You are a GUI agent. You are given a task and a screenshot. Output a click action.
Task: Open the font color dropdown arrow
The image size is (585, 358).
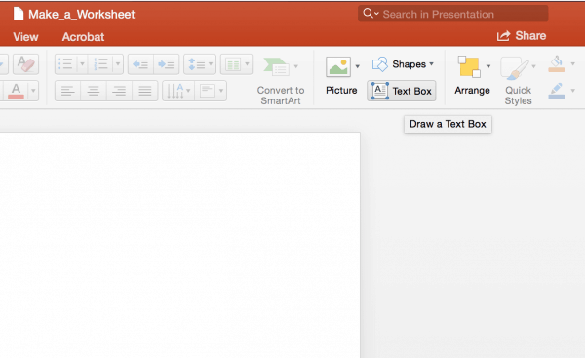click(33, 91)
